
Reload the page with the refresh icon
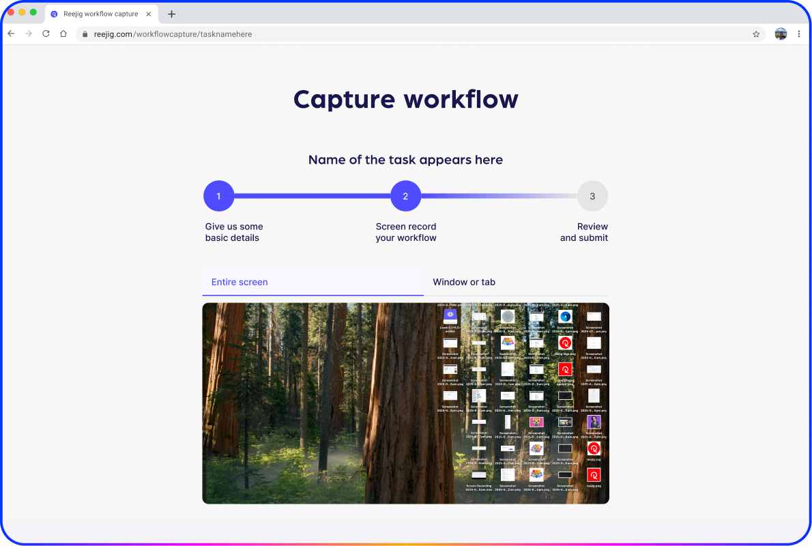tap(46, 33)
